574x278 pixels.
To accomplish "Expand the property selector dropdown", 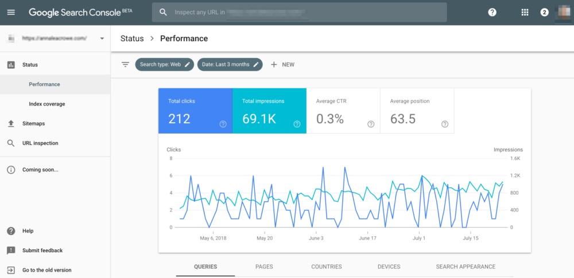I will coord(102,39).
